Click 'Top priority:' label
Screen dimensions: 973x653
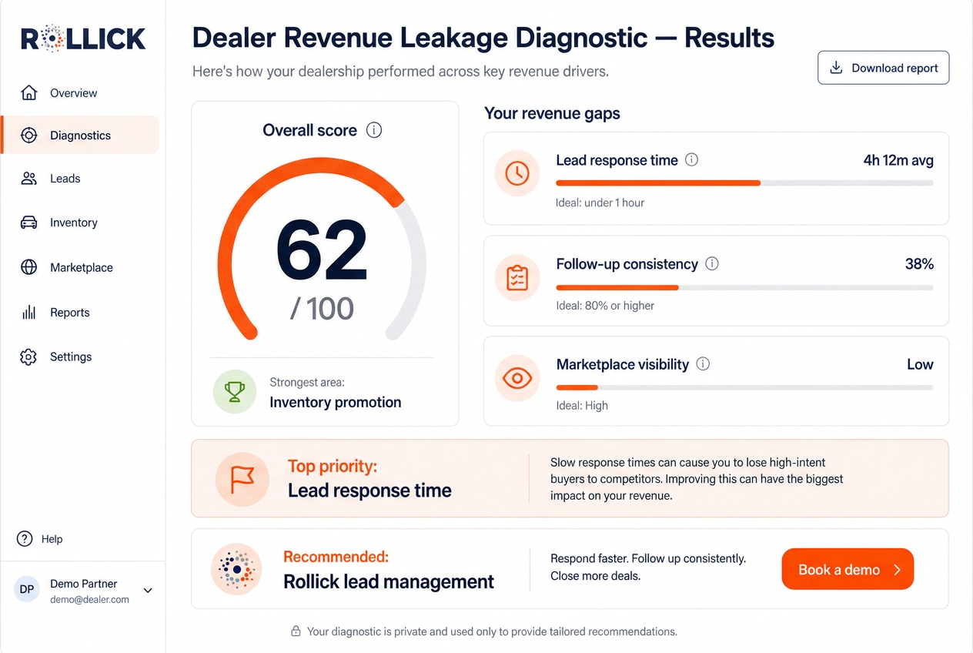pyautogui.click(x=333, y=467)
